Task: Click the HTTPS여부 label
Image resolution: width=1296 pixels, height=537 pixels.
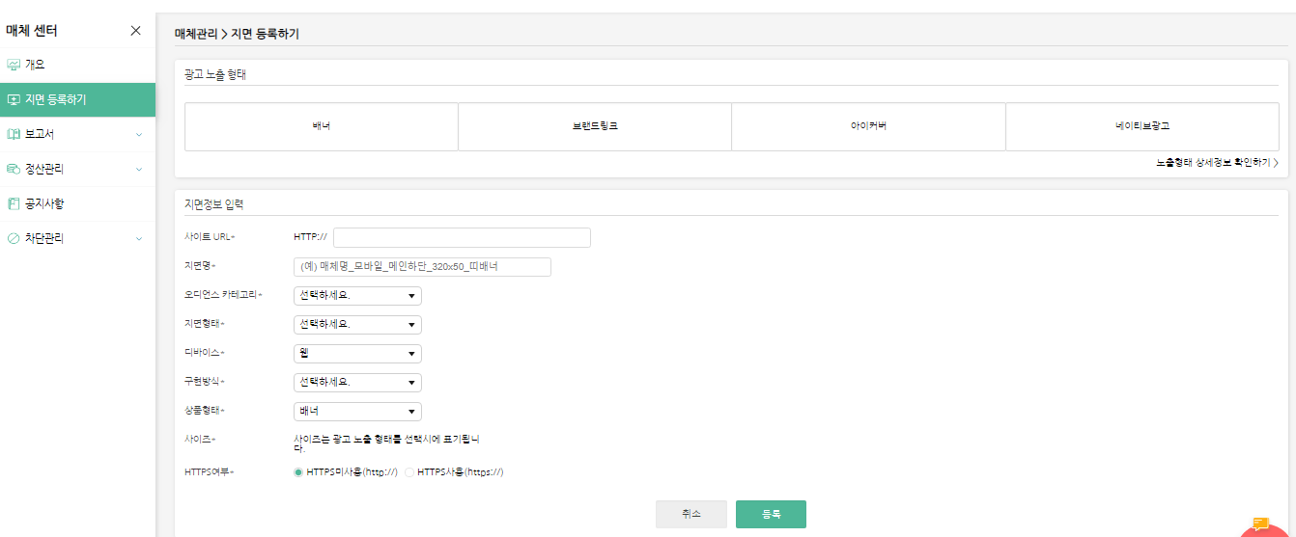Action: [x=210, y=472]
